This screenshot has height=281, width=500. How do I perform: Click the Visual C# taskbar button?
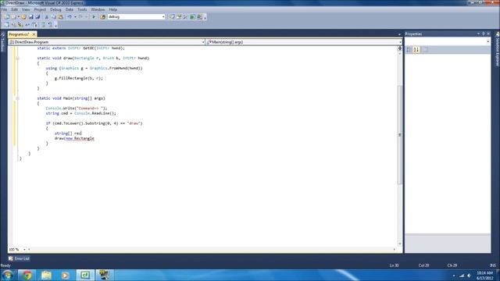tap(85, 275)
